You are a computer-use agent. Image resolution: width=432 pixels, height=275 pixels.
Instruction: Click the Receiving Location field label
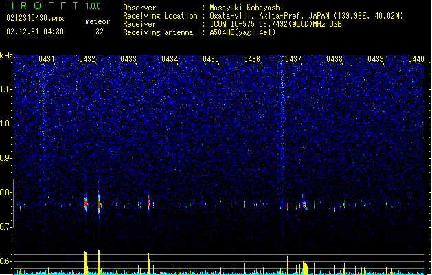coord(160,16)
